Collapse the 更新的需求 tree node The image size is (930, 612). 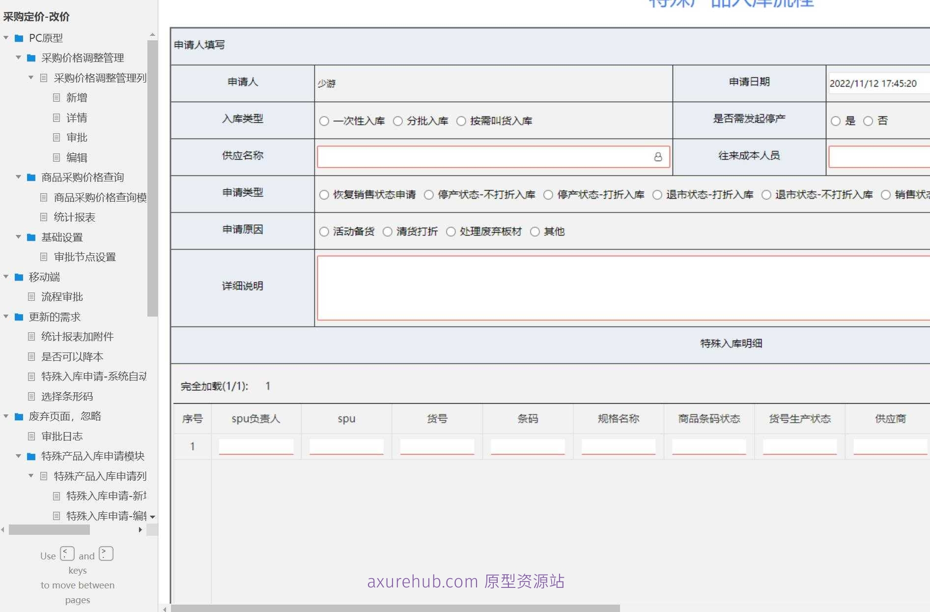(x=5, y=317)
